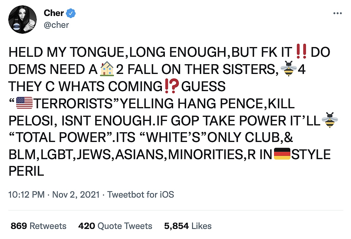Screen dimensions: 351x239
Task: View the 420 Quote Tweets list
Action: point(115,226)
